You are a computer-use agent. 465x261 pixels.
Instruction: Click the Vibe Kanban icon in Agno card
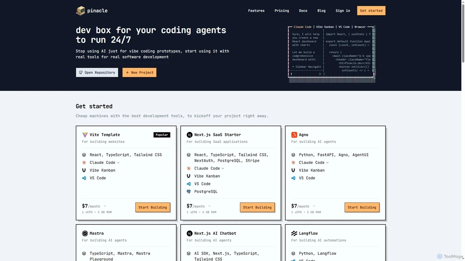[x=293, y=170]
